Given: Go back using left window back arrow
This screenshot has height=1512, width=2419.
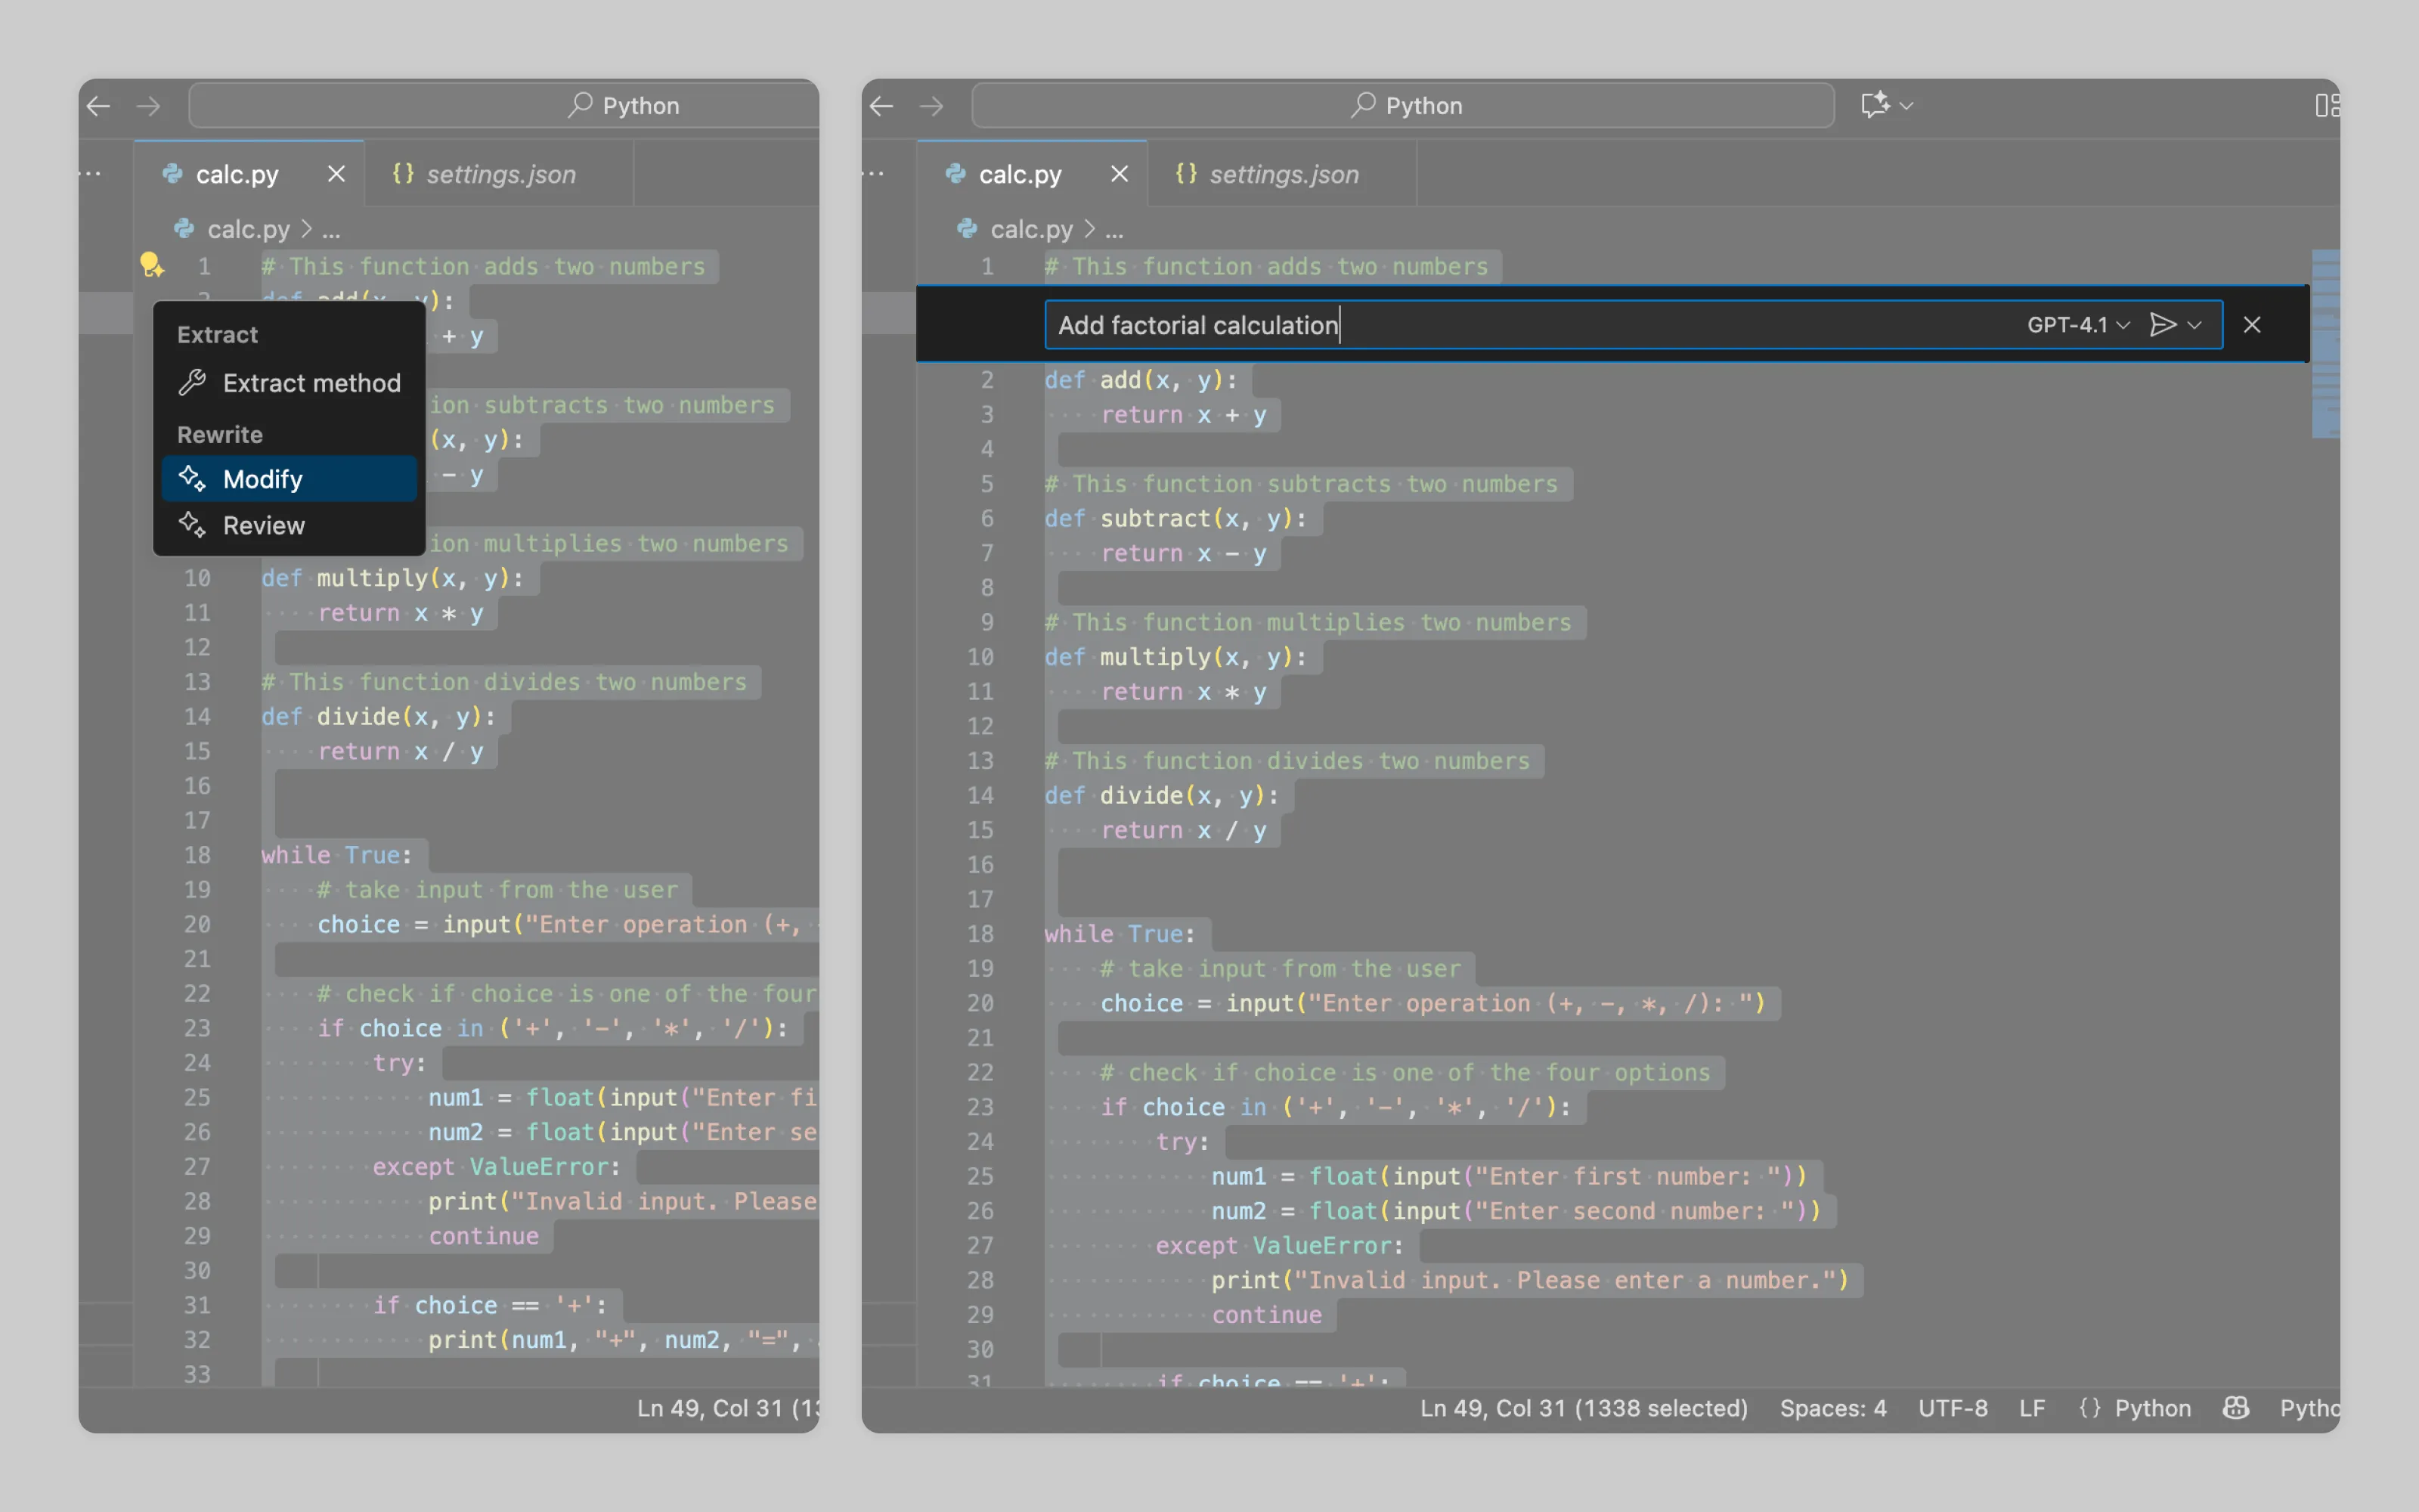Looking at the screenshot, I should click(x=98, y=105).
